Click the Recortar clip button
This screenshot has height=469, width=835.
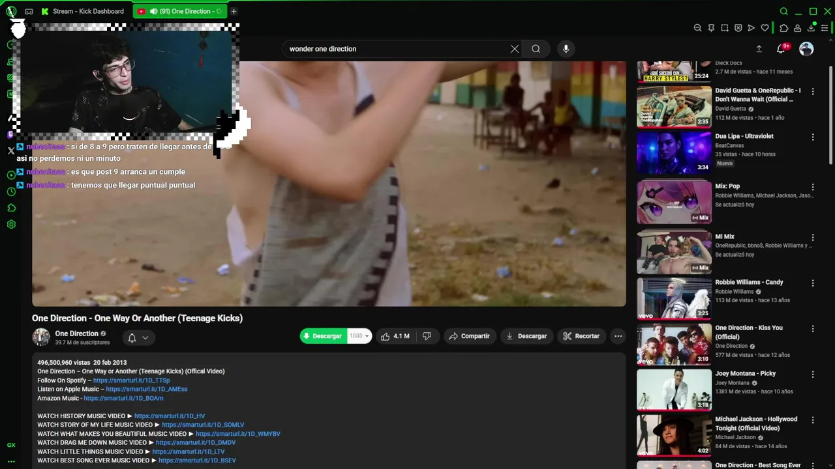pyautogui.click(x=581, y=336)
